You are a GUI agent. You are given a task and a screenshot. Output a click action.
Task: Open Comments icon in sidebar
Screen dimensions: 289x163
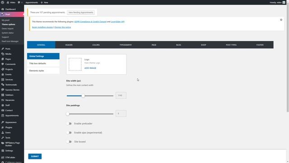coord(3,64)
